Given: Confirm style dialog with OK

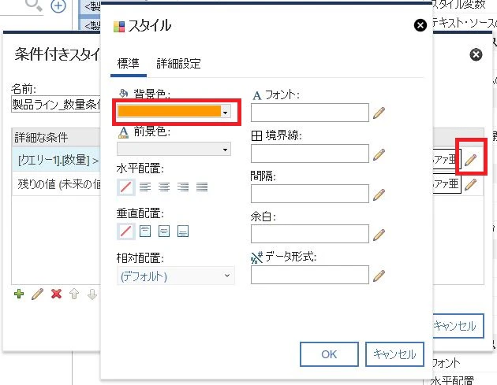Looking at the screenshot, I should pos(329,354).
